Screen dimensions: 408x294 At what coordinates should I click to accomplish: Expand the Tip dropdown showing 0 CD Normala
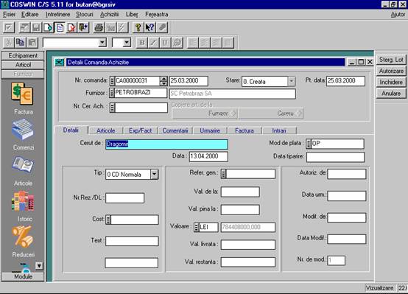coord(154,174)
